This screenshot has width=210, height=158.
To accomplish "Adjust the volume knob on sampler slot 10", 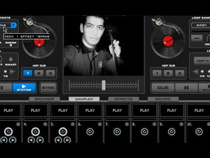I will tap(199, 132).
